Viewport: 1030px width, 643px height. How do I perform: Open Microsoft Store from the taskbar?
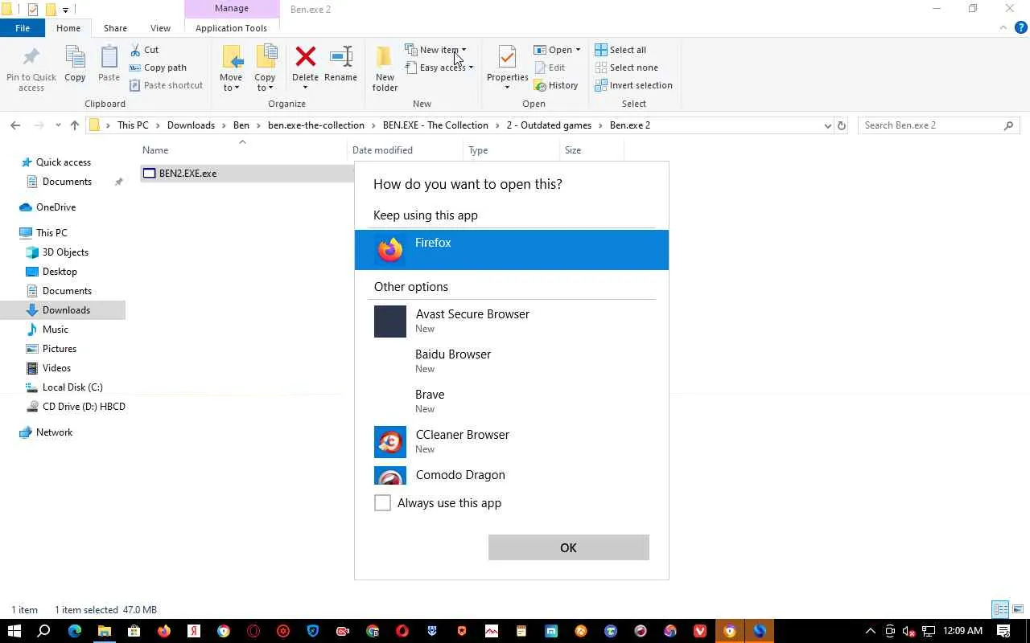(134, 631)
